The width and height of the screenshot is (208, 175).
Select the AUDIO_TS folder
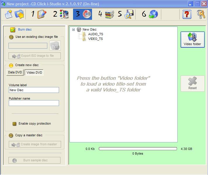coord(96,34)
